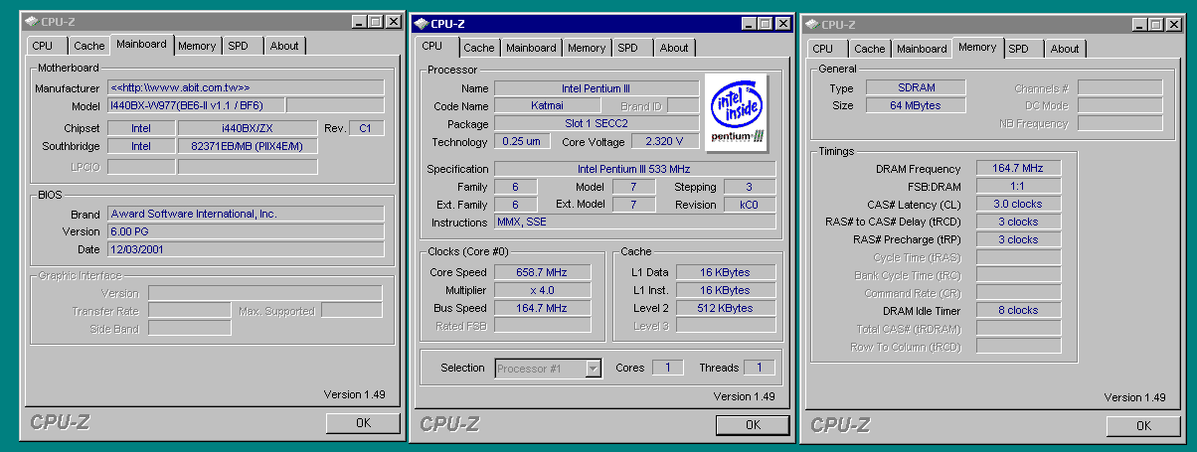
Task: Click the DRAM Idle Timer 8 clocks field
Action: [x=1018, y=310]
